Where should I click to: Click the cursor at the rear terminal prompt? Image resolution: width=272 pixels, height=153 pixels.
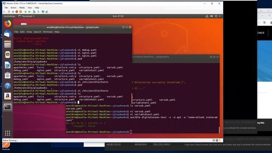131,132
